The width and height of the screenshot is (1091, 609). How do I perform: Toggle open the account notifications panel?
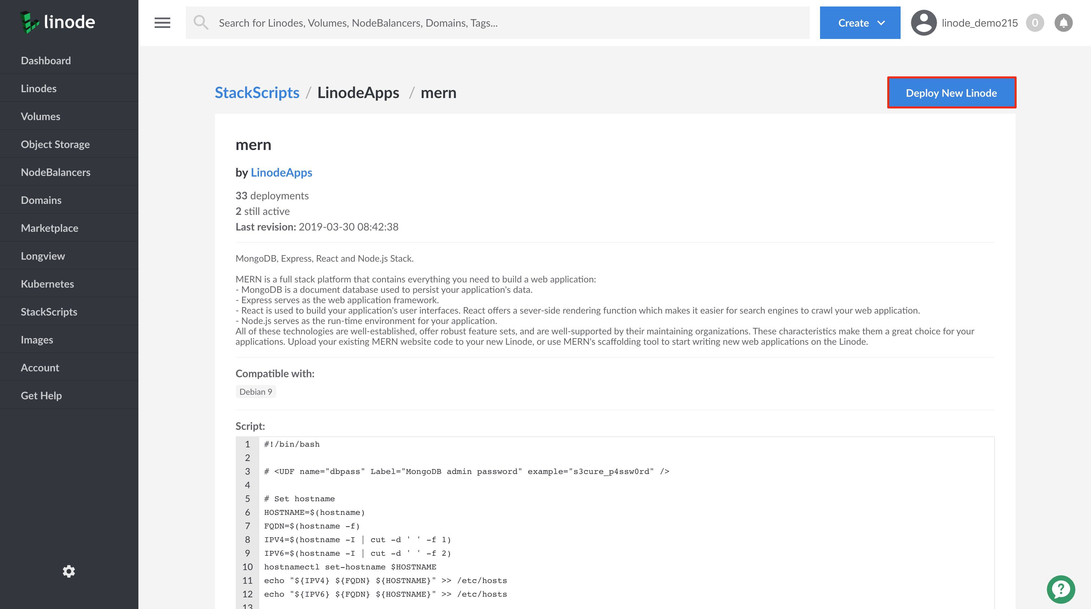click(1063, 22)
